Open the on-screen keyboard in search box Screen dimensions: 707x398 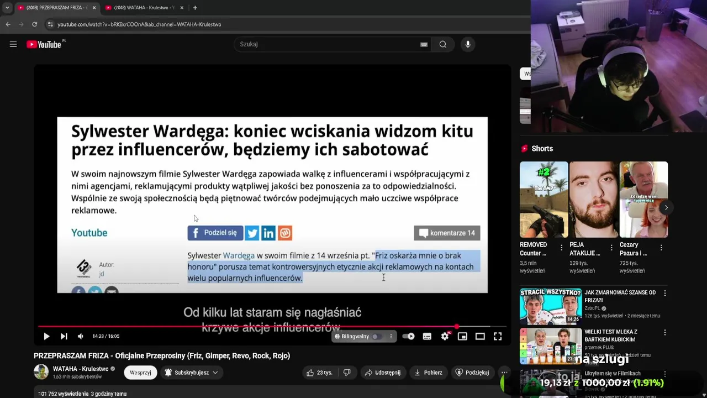[424, 44]
